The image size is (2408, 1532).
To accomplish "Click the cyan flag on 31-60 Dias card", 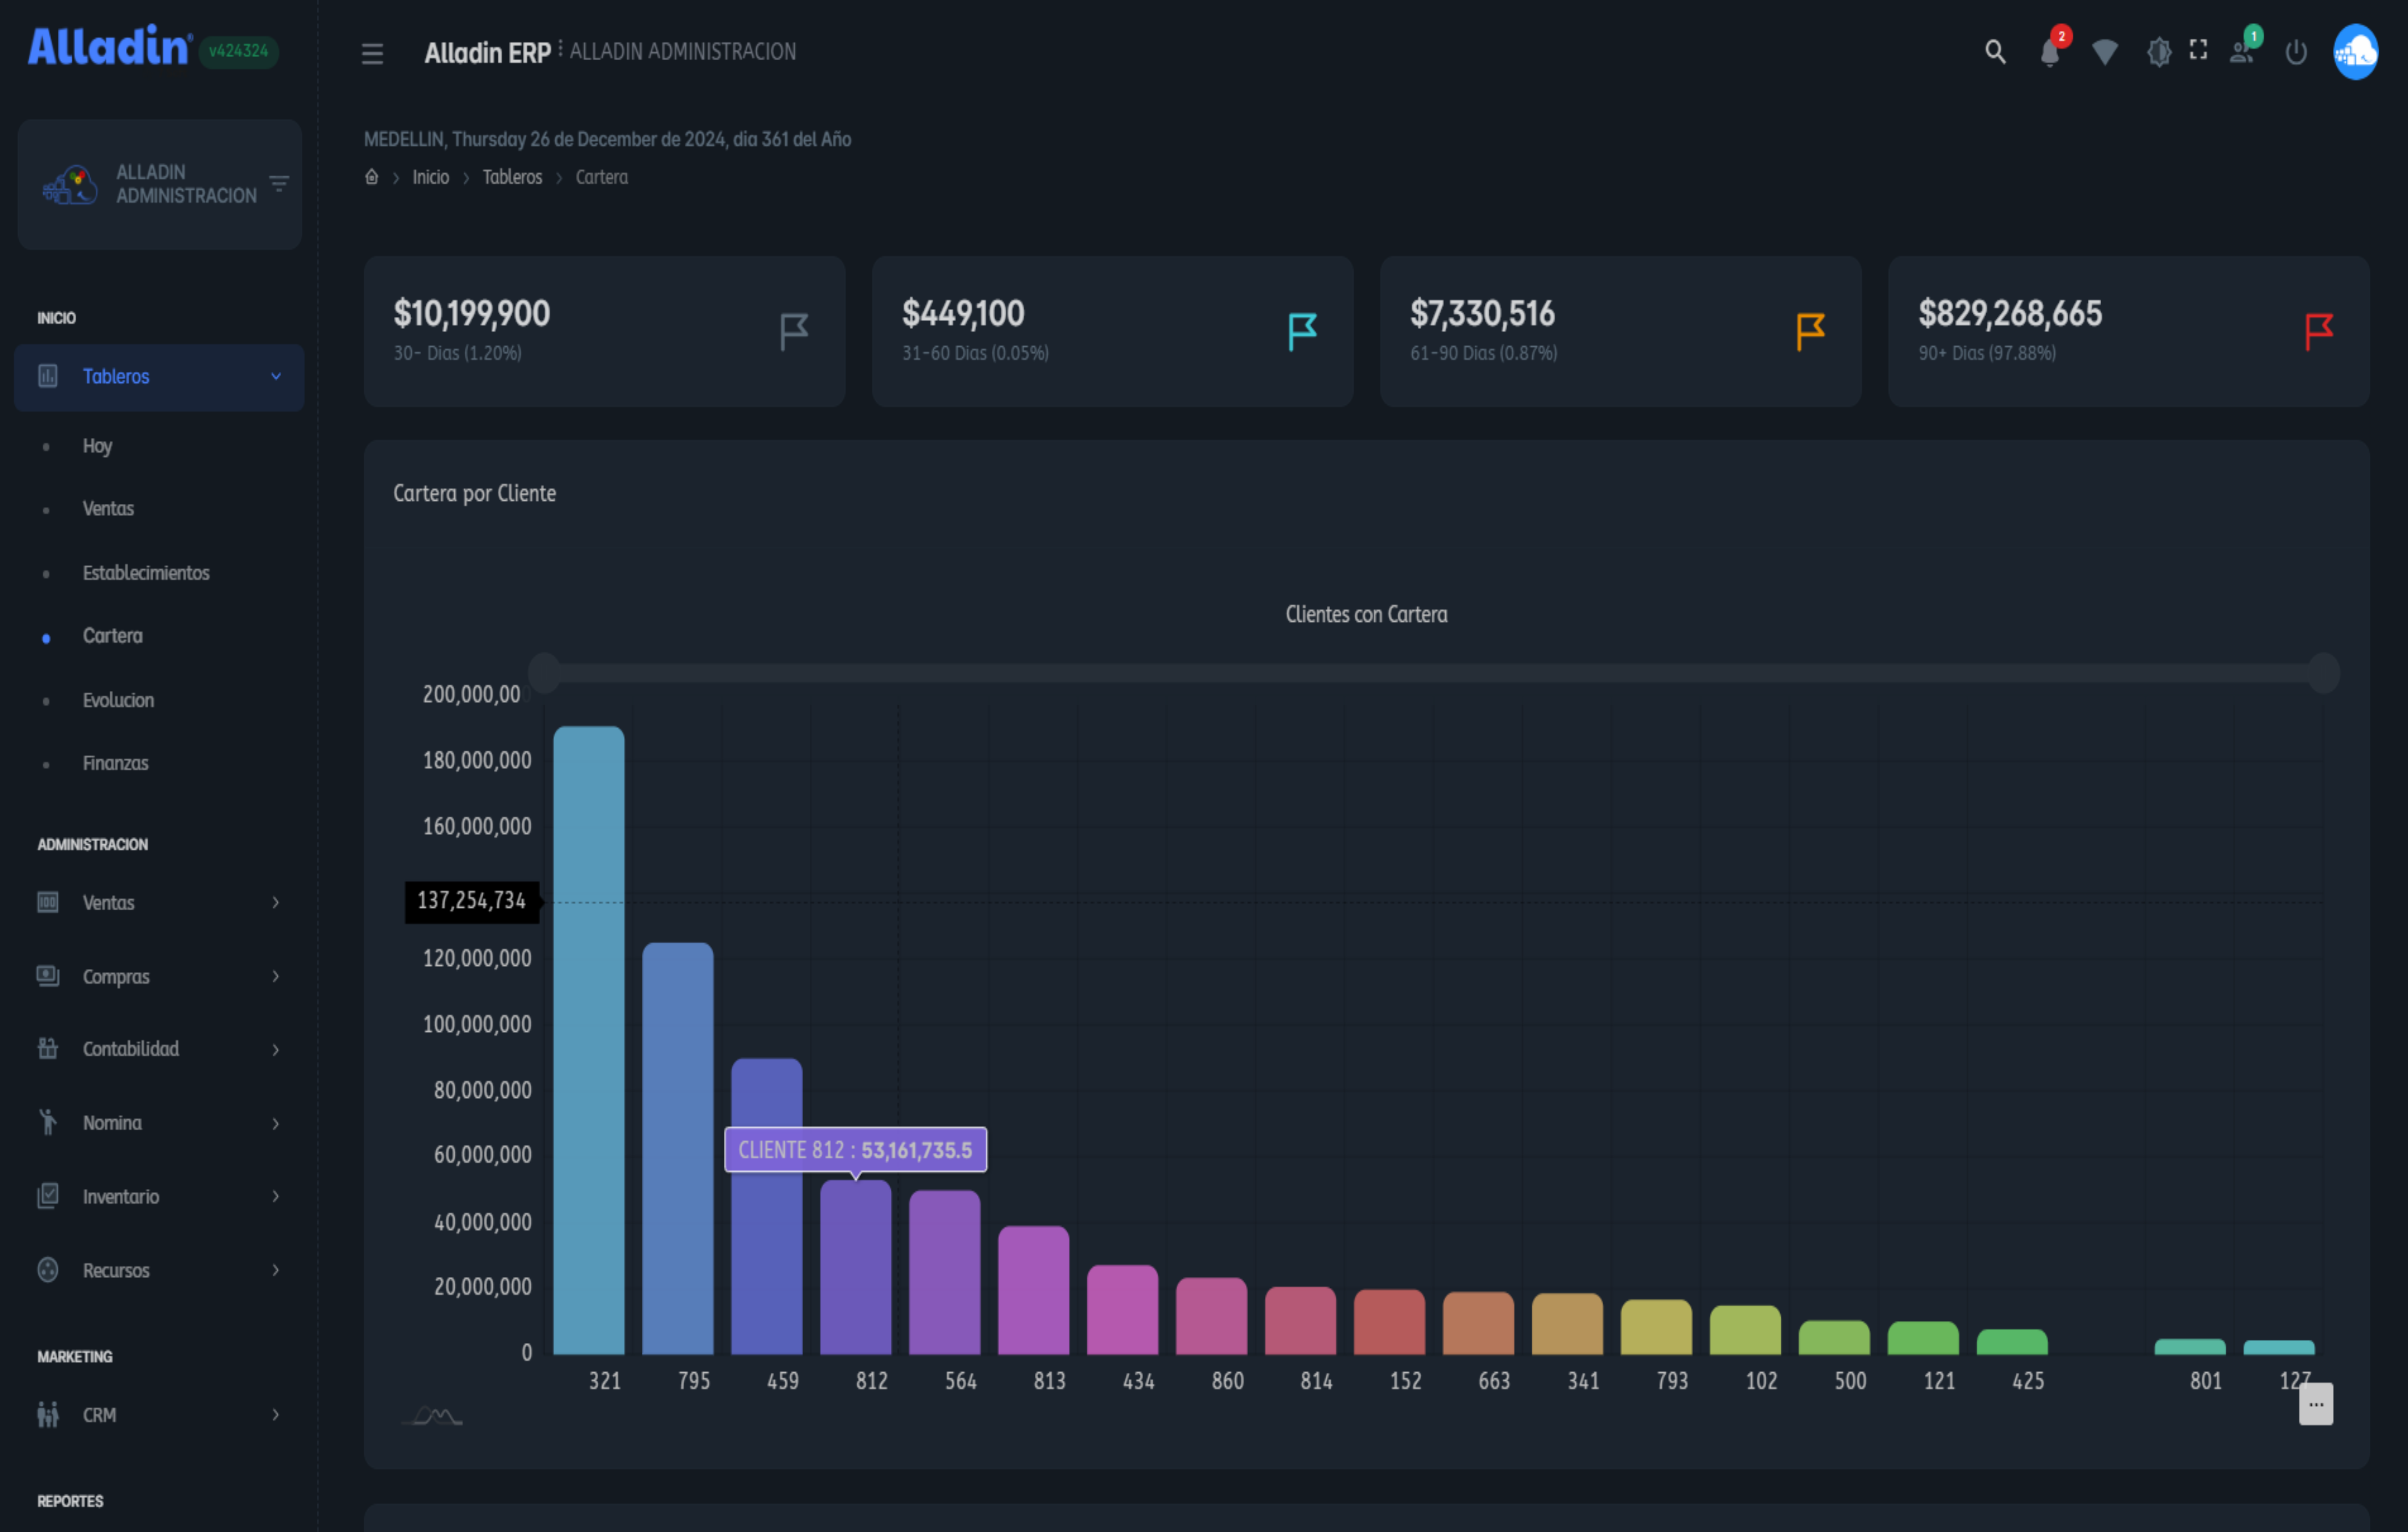I will tap(1302, 331).
